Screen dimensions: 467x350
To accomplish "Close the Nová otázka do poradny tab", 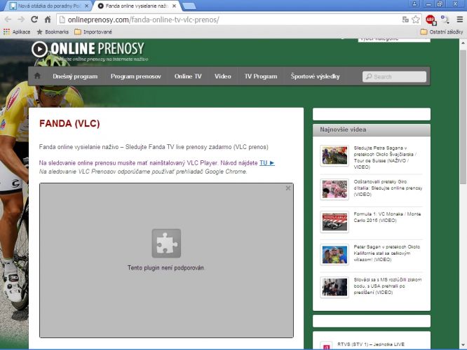I will [87, 6].
